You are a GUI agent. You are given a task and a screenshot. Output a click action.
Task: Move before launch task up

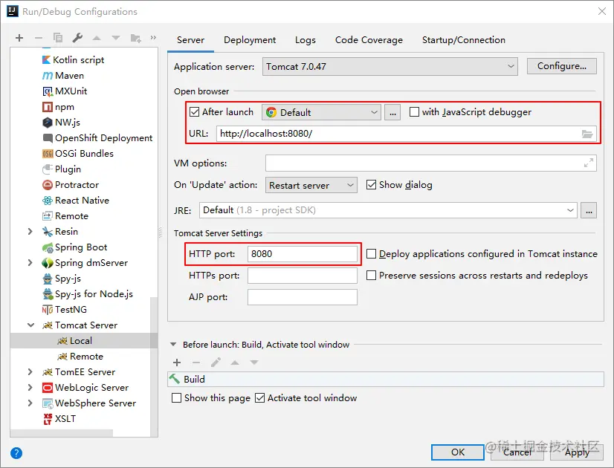pos(235,363)
